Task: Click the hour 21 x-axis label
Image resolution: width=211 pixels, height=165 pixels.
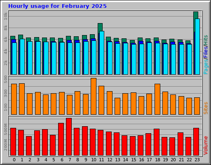Action: point(181,160)
